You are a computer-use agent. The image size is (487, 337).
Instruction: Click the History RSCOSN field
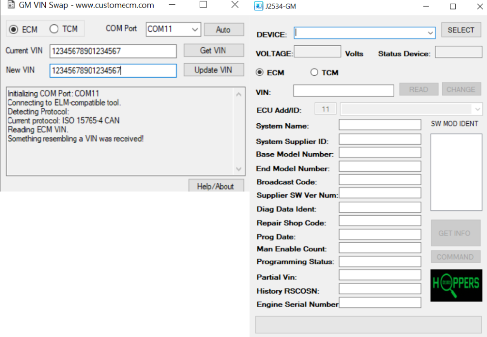380,289
